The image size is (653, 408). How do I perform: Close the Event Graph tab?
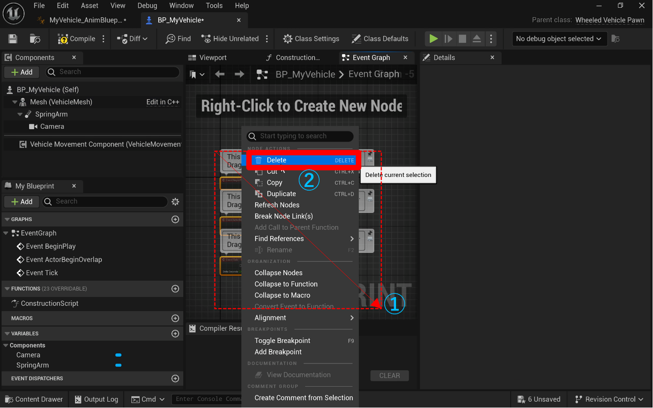[x=405, y=57]
